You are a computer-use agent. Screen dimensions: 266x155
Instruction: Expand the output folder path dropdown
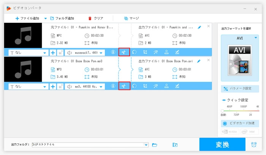coord(146,145)
